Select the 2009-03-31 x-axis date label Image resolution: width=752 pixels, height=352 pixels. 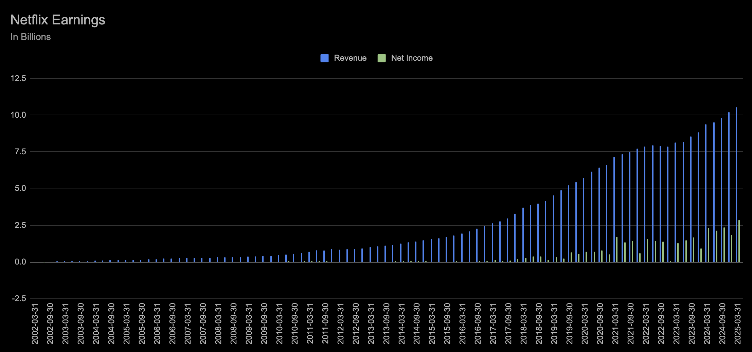(x=249, y=324)
